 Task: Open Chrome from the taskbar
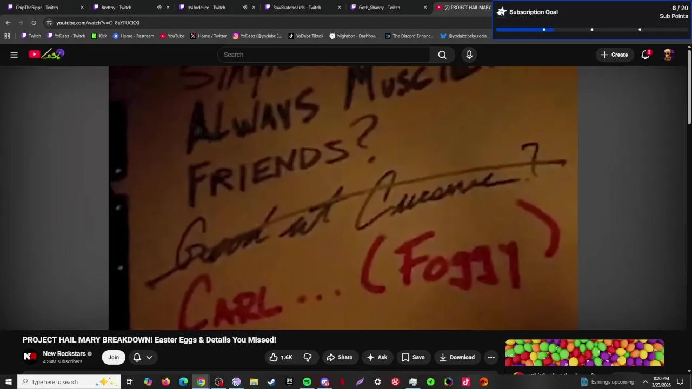pos(201,382)
